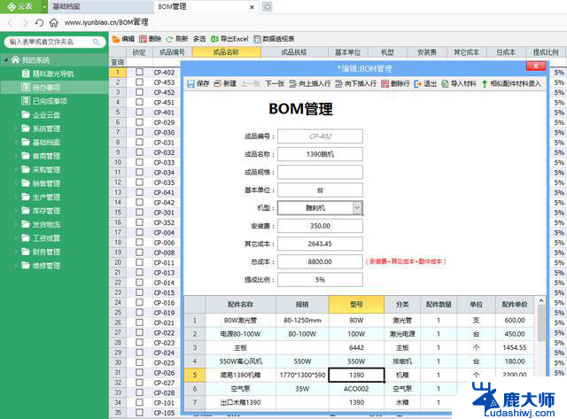567x419 pixels.
Task: Click Multi-select (多选) in the toolbar
Action: [199, 39]
